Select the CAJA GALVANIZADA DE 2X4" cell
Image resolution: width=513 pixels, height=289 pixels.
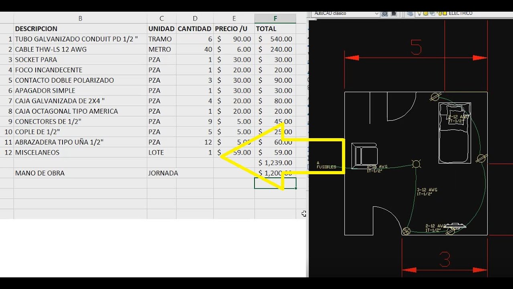(80, 101)
